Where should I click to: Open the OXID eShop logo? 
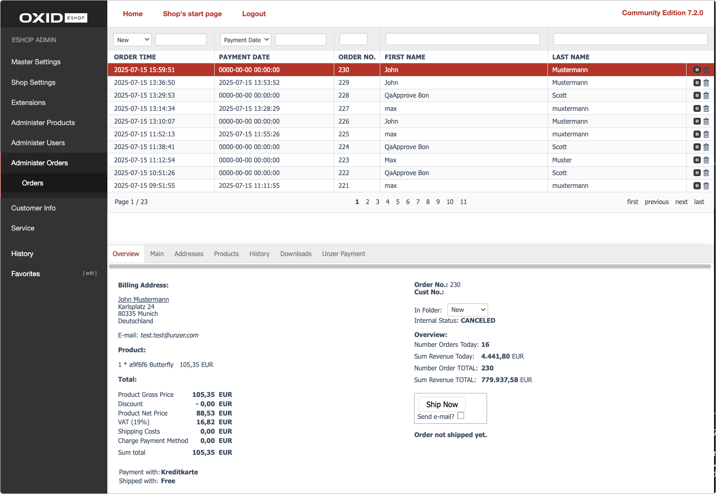click(x=53, y=18)
